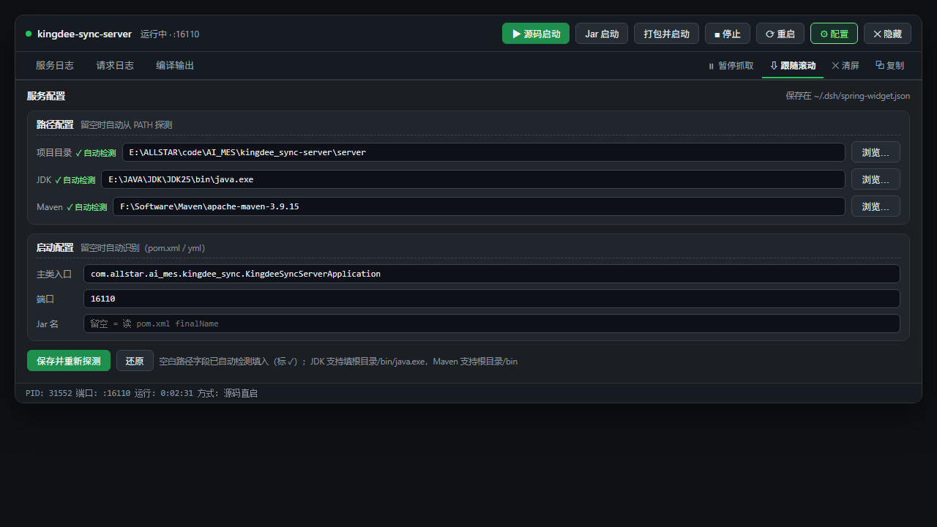Focus the empty Jar 名 field
This screenshot has height=527, width=937.
coord(492,324)
